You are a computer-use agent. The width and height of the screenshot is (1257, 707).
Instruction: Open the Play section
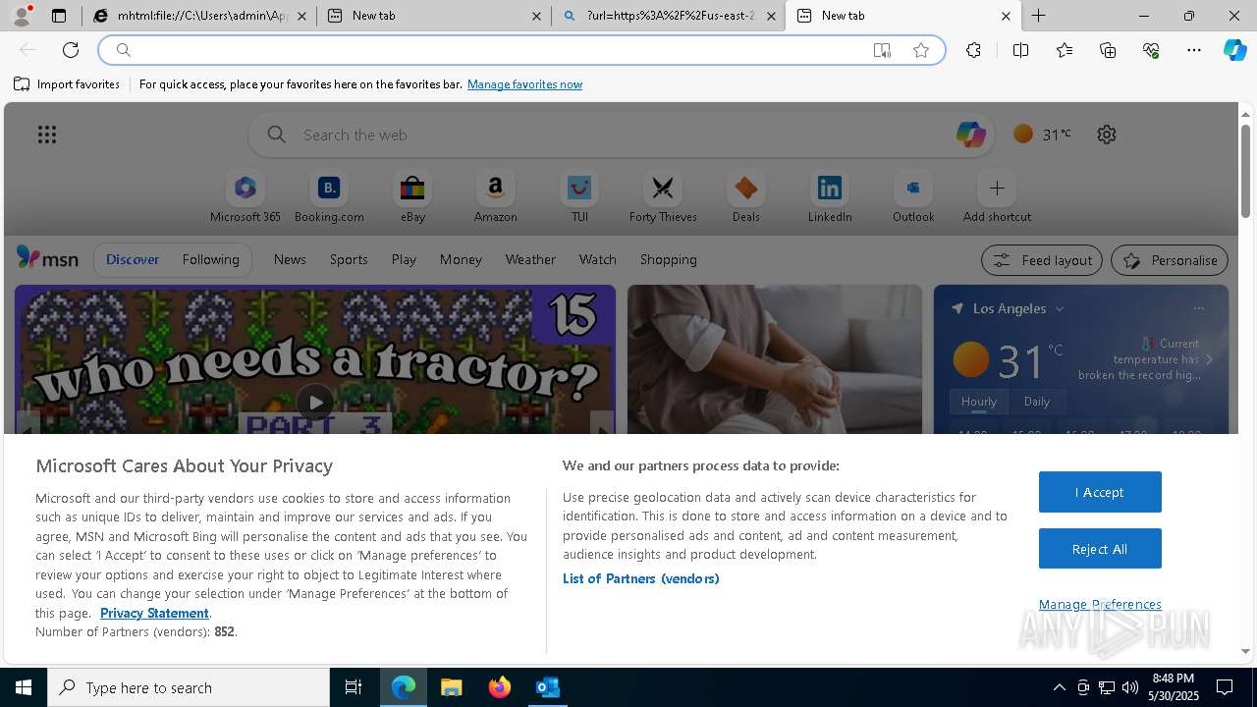point(404,259)
